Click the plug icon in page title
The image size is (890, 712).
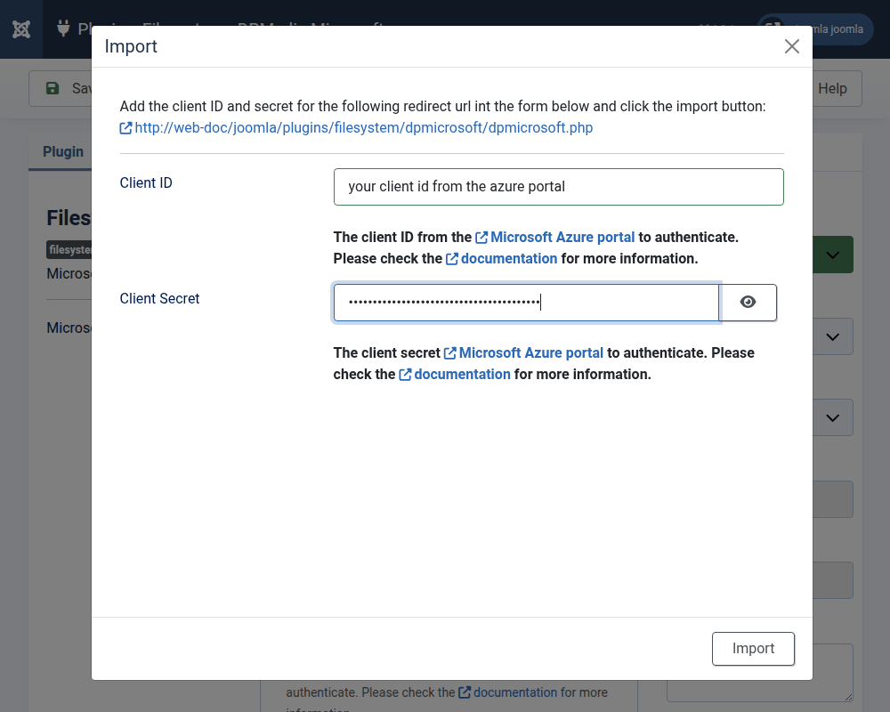coord(63,29)
